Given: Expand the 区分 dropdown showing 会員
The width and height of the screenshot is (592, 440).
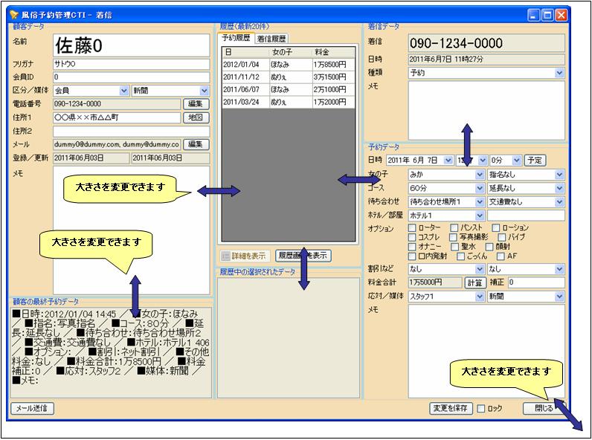Looking at the screenshot, I should tap(123, 91).
